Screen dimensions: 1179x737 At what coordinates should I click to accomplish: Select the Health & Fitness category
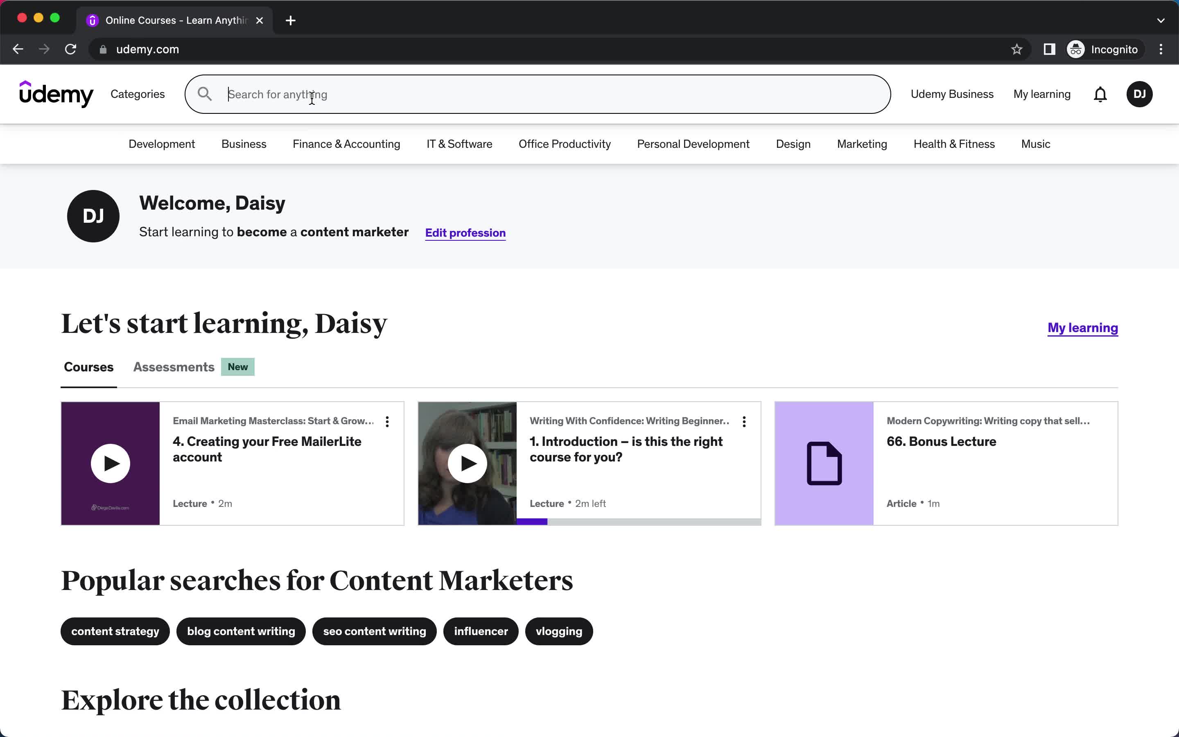tap(954, 144)
